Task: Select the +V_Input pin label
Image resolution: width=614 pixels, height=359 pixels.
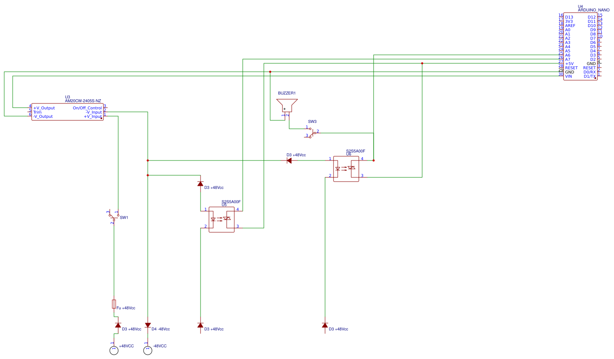Action: (92, 117)
